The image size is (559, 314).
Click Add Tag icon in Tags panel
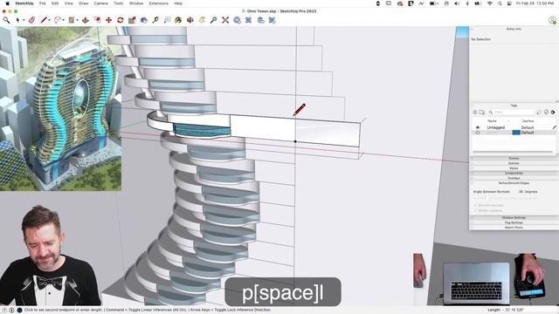[x=475, y=113]
